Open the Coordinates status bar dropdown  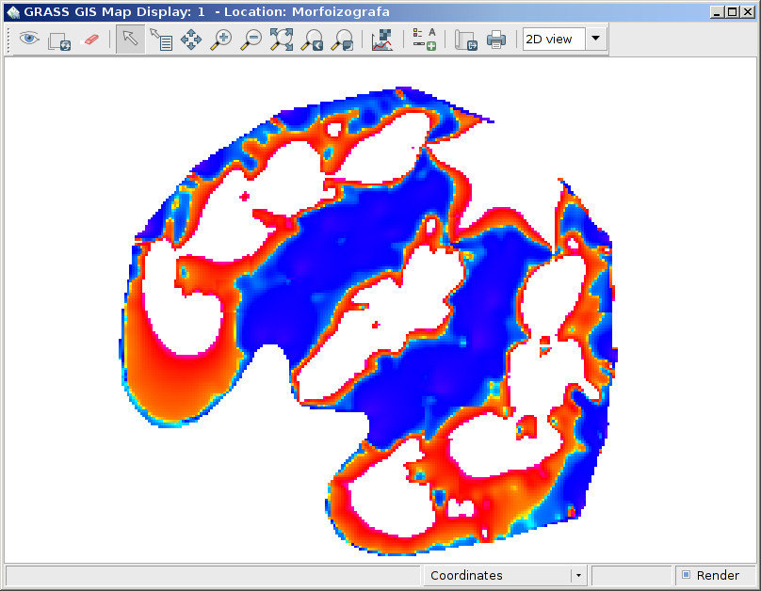click(x=505, y=576)
